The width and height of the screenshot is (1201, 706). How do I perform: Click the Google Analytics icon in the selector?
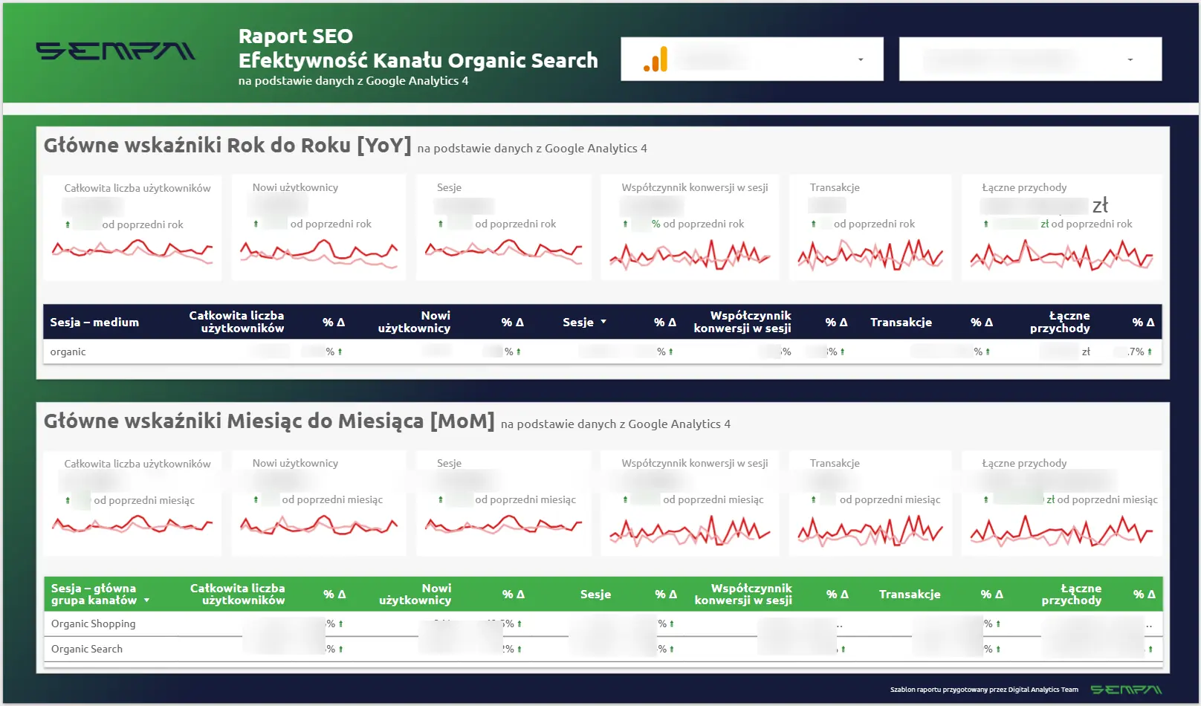655,59
